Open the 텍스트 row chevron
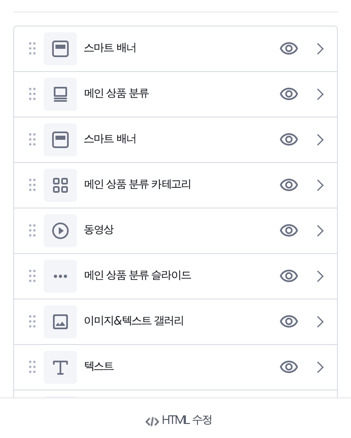 click(x=320, y=367)
